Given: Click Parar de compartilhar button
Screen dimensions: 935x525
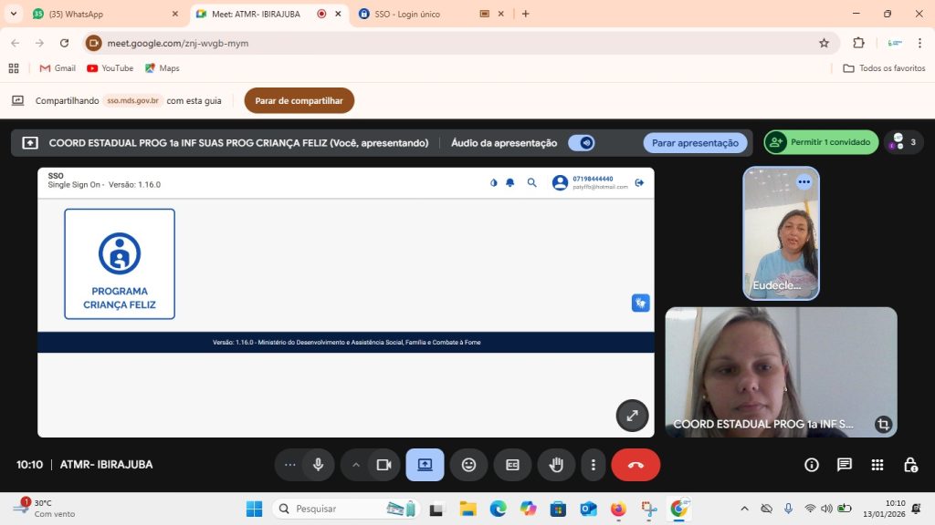Looking at the screenshot, I should [x=299, y=100].
